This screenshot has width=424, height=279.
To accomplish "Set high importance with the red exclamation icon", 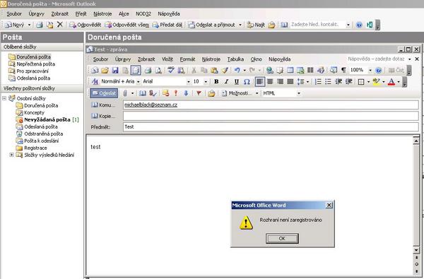I will [176, 93].
